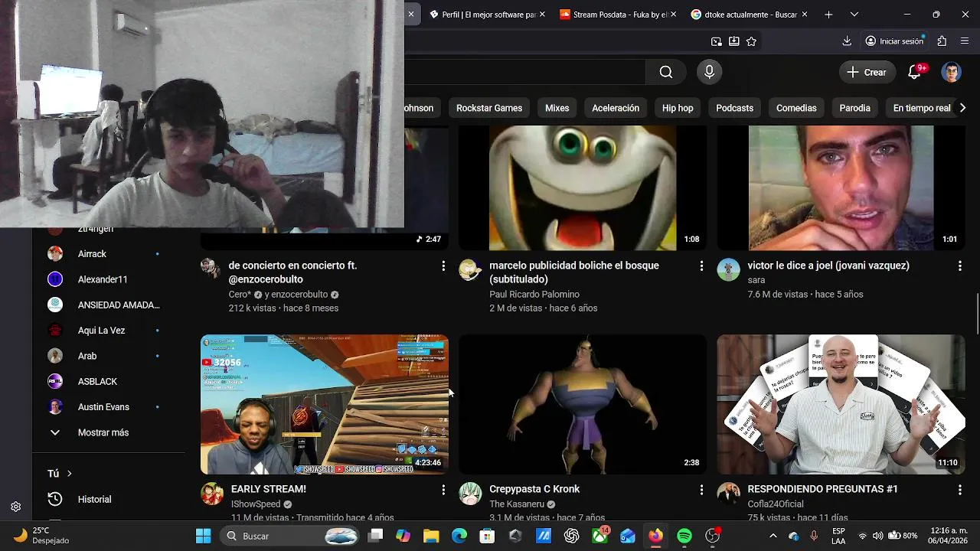
Task: Click Iniciar sesión in Firefox toolbar
Action: click(894, 41)
